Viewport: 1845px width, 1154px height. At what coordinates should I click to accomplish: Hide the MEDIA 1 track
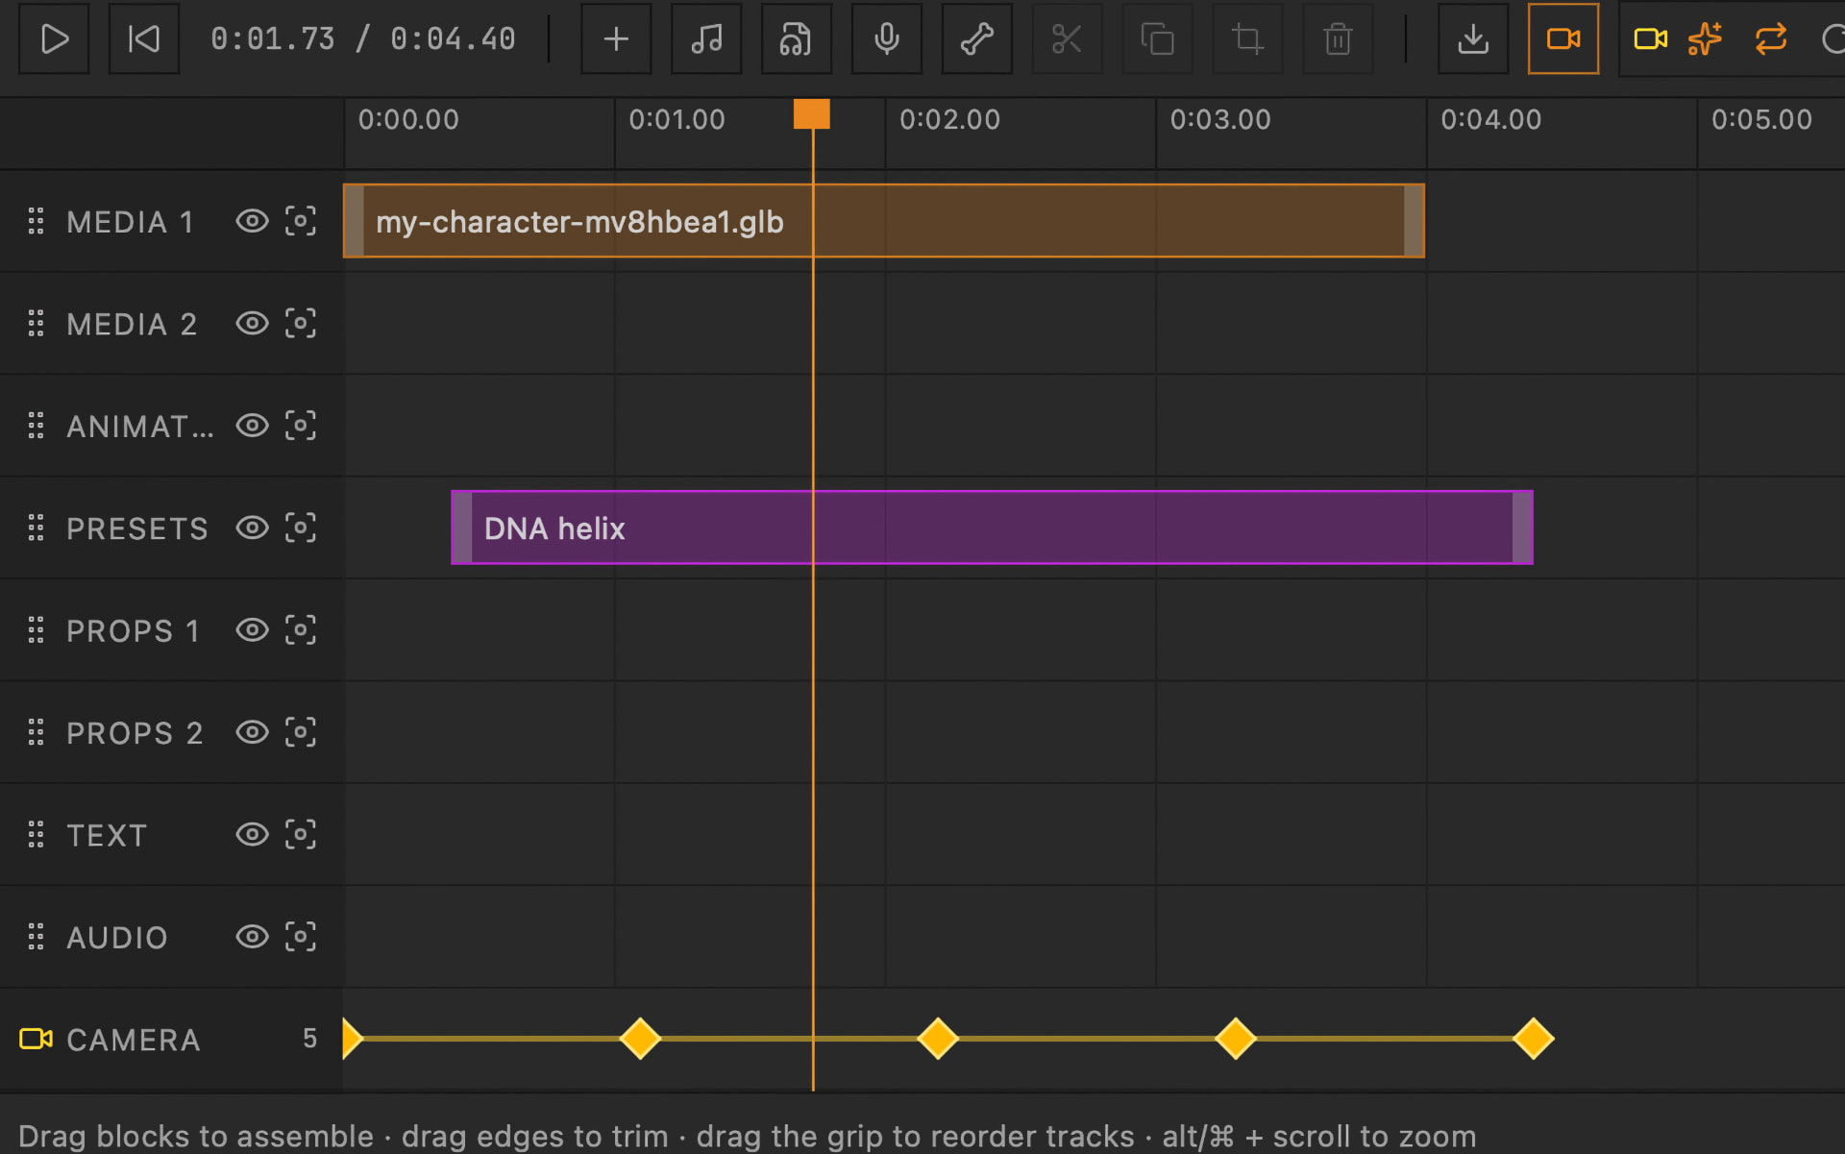[x=252, y=221]
